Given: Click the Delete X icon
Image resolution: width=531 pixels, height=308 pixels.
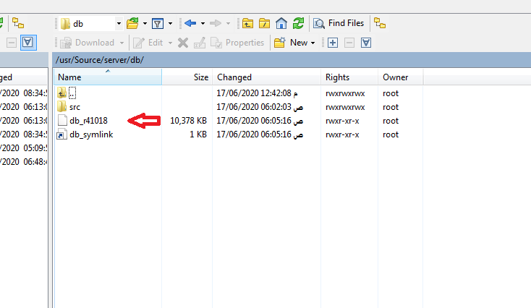Looking at the screenshot, I should pos(183,43).
